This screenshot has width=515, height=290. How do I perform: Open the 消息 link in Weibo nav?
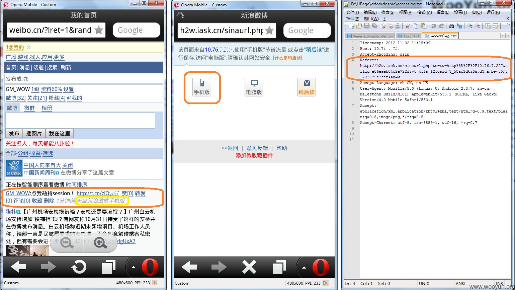(x=25, y=67)
